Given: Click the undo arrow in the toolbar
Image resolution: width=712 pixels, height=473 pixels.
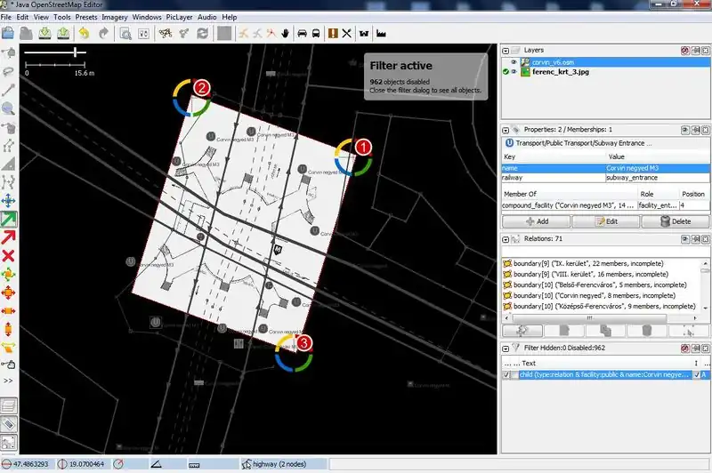Looking at the screenshot, I should pos(85,33).
